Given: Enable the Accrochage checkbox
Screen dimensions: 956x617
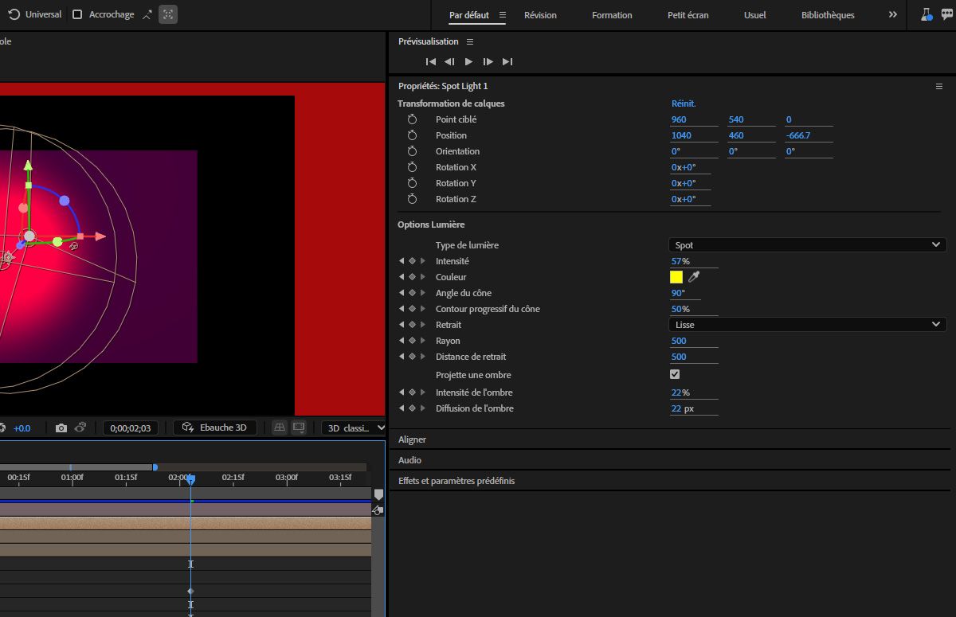Looking at the screenshot, I should (77, 14).
